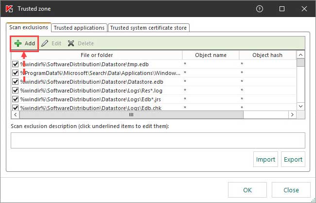The height and width of the screenshot is (203, 316).
Task: Click the Export button
Action: tap(293, 159)
